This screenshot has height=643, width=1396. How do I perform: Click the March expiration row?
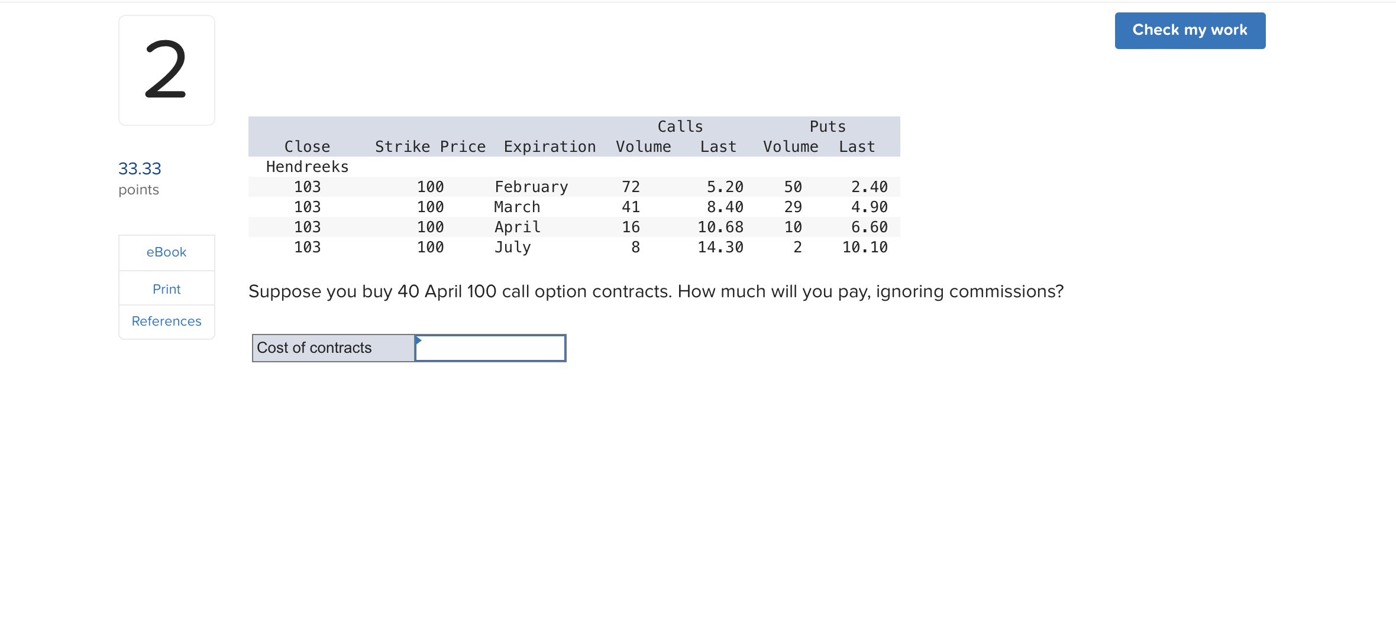coord(517,206)
